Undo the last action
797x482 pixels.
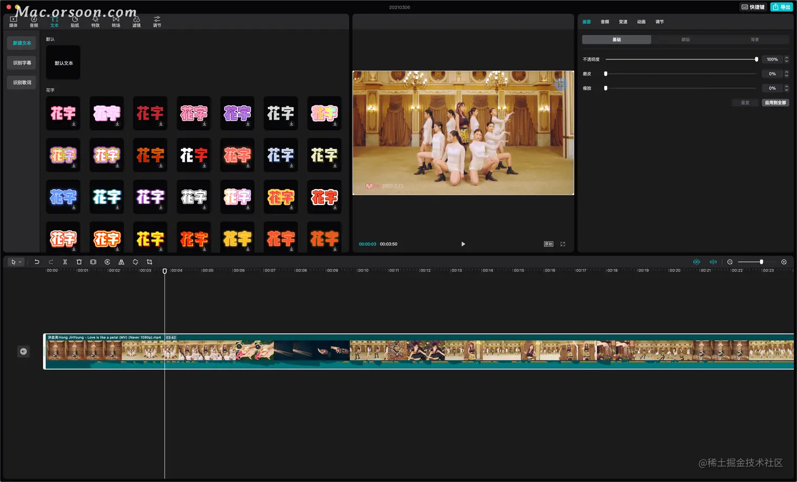(37, 262)
